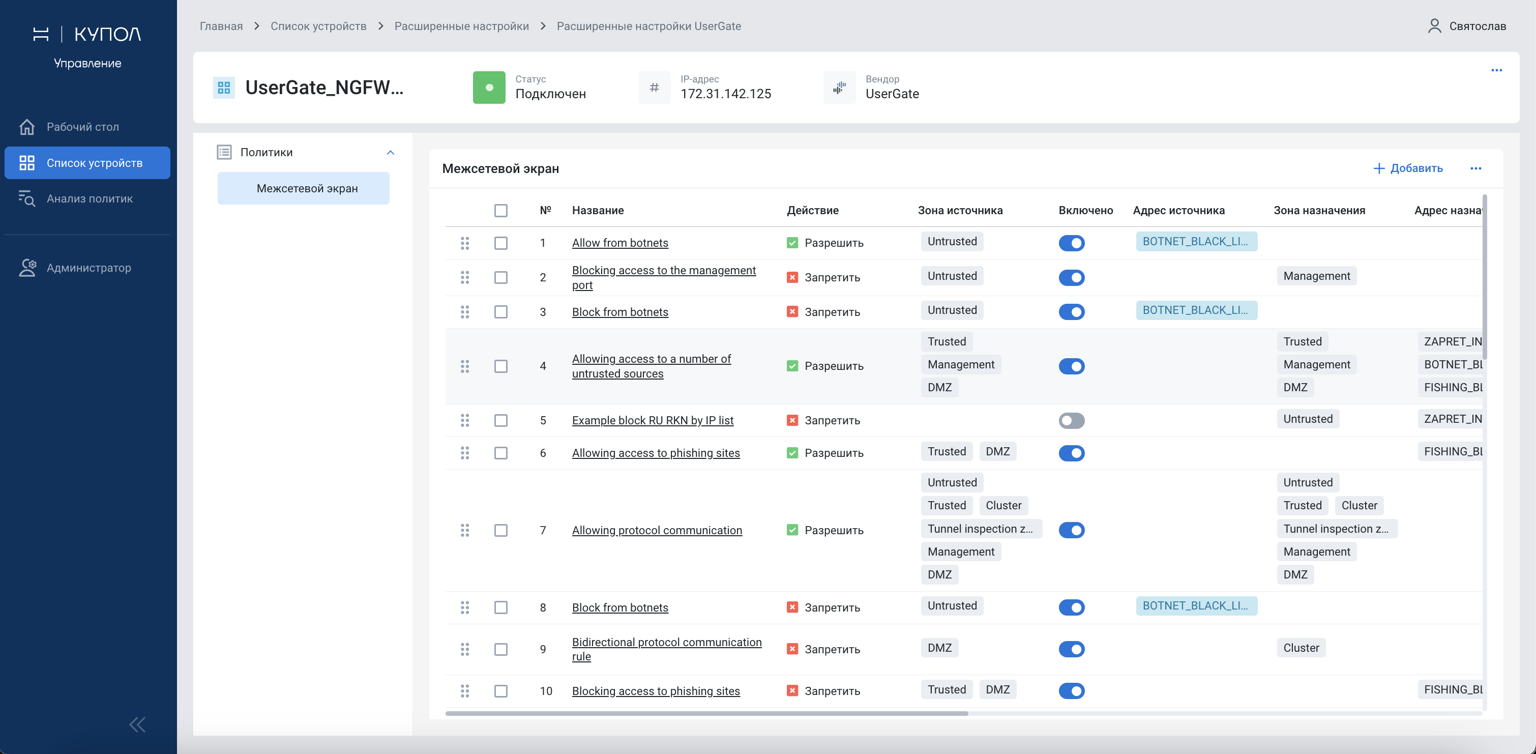Collapse the Политики section chevron

click(391, 152)
